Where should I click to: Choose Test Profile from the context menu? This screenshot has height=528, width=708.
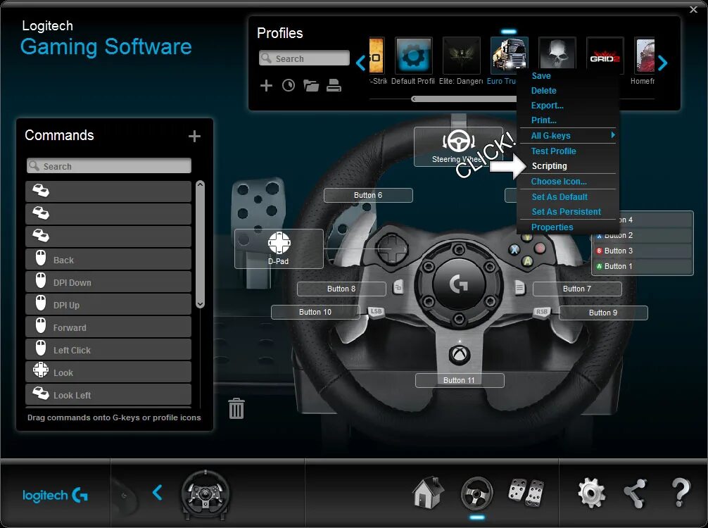[x=554, y=151]
